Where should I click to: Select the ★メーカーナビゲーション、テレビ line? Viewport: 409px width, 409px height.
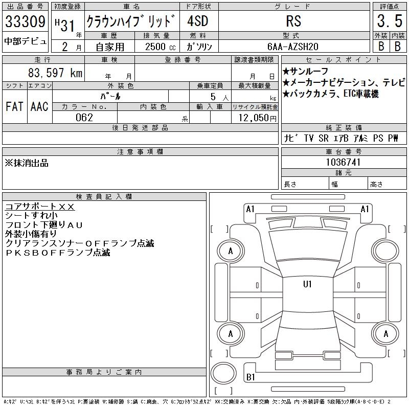(344, 82)
